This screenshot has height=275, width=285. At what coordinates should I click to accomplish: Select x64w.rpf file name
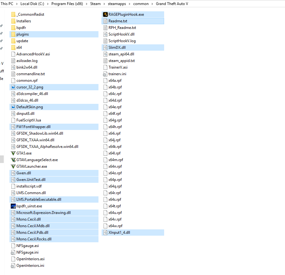pyautogui.click(x=116, y=226)
